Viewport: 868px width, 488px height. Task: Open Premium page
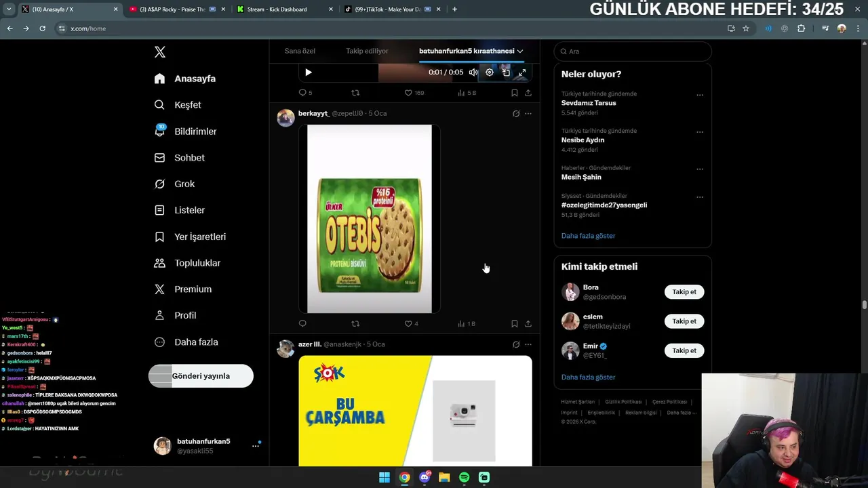(182, 289)
